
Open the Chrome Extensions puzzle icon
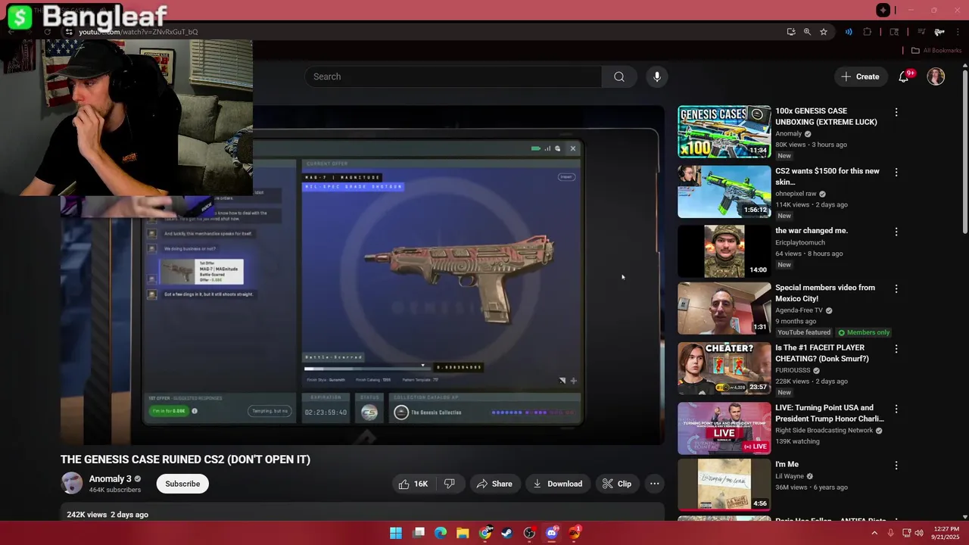pos(868,32)
